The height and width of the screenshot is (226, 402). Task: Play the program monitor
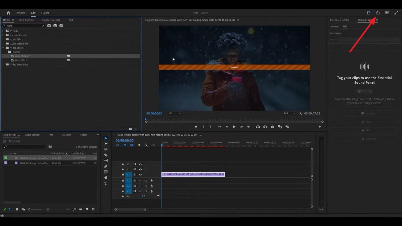point(234,127)
